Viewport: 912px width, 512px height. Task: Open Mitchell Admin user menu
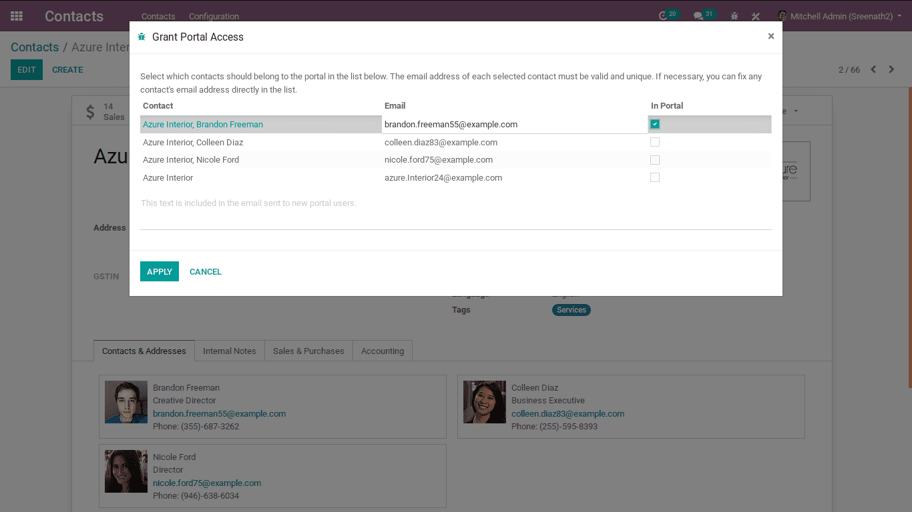coord(839,16)
